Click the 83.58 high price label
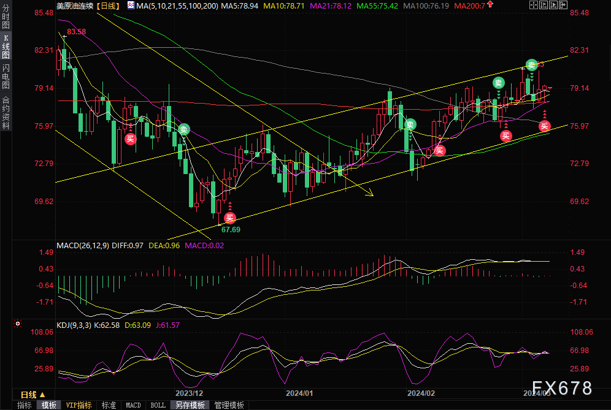This screenshot has width=611, height=410. (x=76, y=31)
